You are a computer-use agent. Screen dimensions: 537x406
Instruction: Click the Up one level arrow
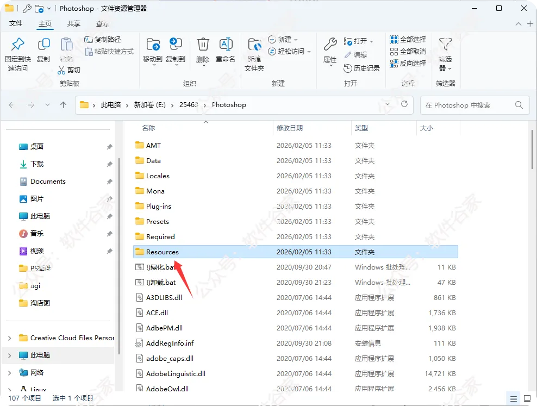(64, 105)
